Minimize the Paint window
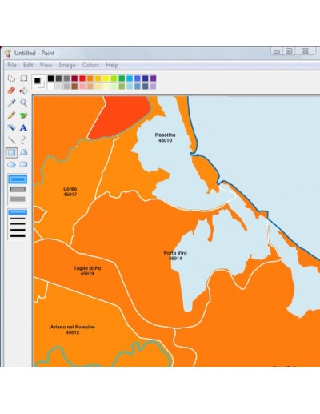This screenshot has width=320, height=414. pos(277,51)
